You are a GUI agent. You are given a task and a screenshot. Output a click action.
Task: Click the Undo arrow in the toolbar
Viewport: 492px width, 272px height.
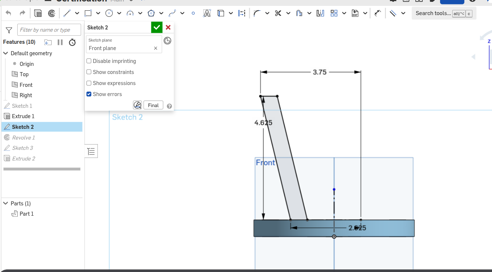pos(8,13)
